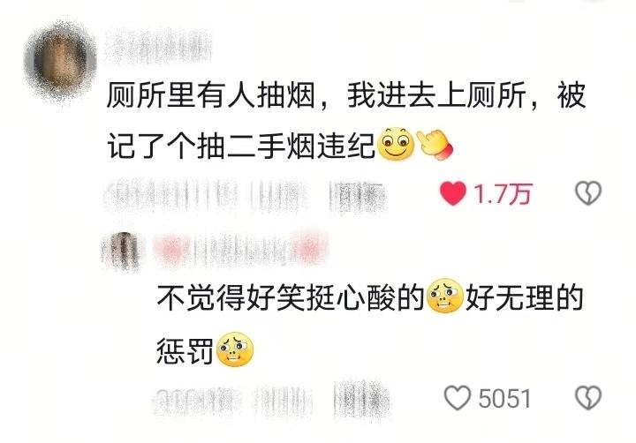
Task: Like the top comment with the red heart
Action: coord(453,193)
